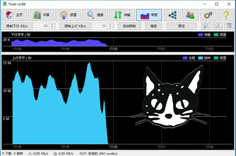Open the users/peers people icon
The image size is (236, 156).
pyautogui.click(x=190, y=15)
